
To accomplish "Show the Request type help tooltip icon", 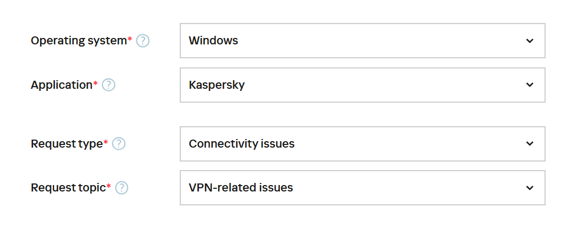I will click(119, 144).
